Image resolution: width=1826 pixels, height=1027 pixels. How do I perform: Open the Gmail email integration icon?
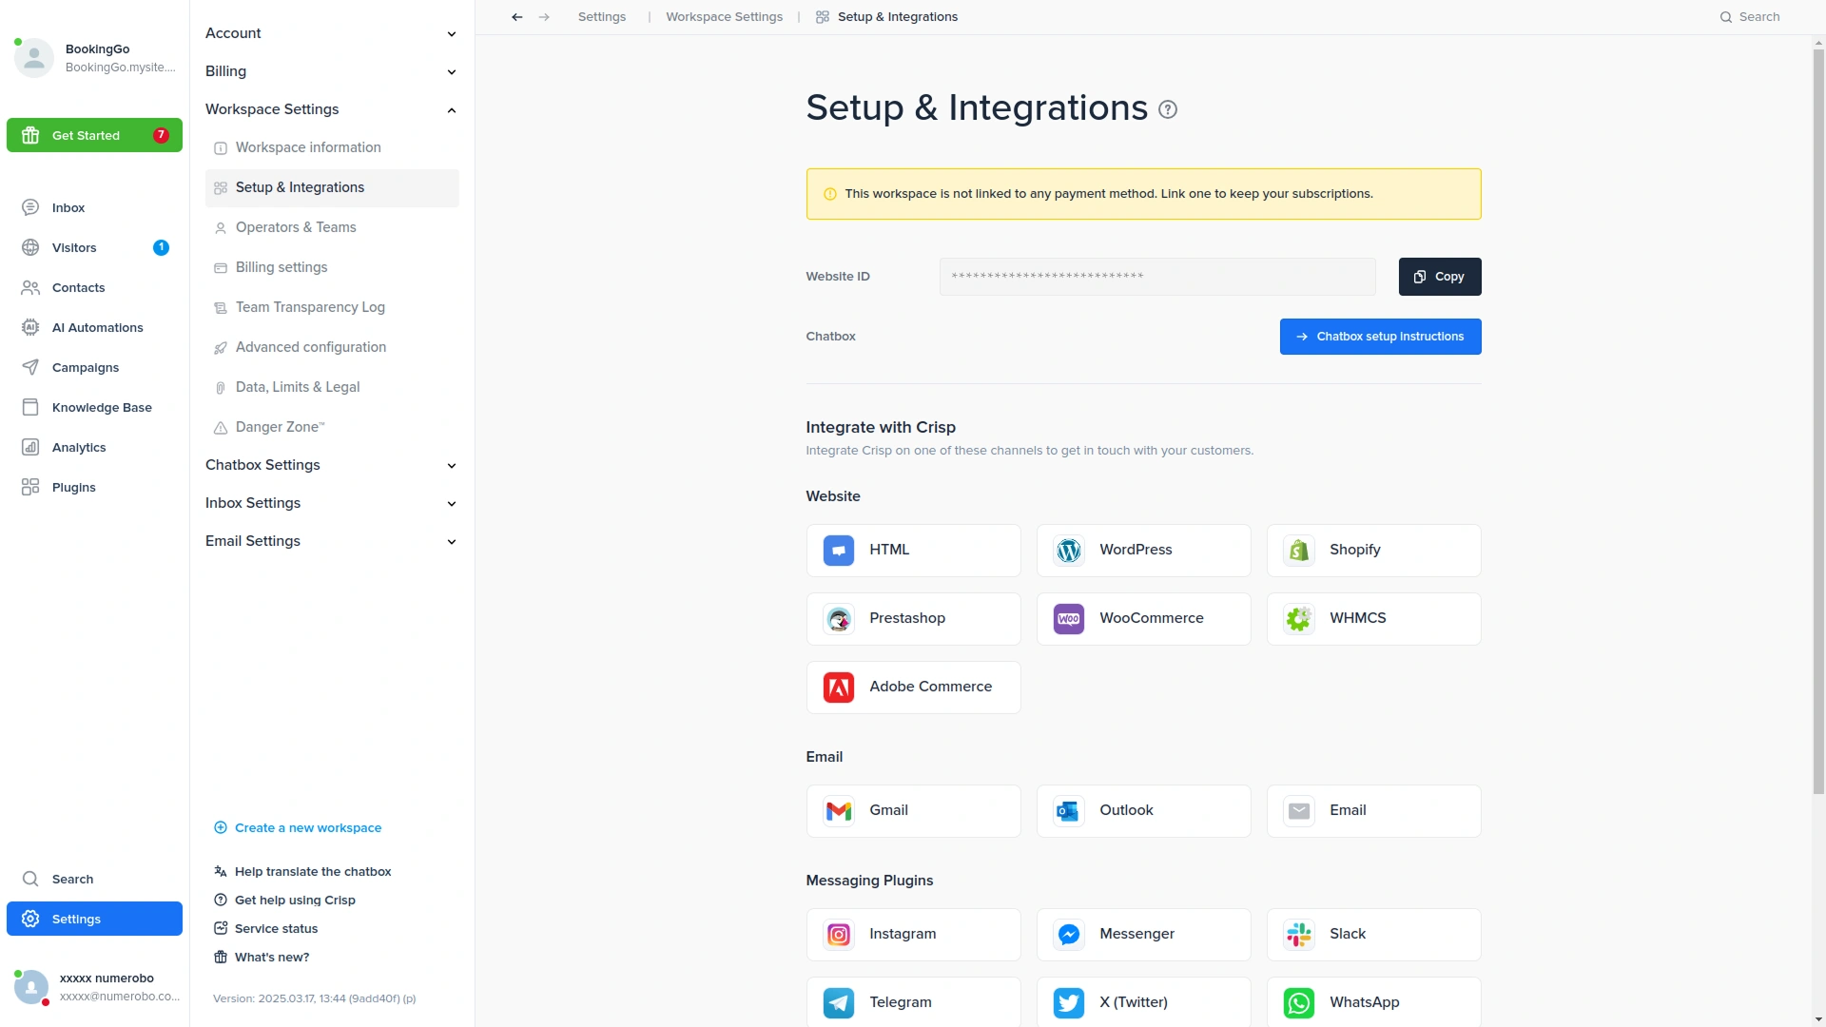(x=838, y=811)
